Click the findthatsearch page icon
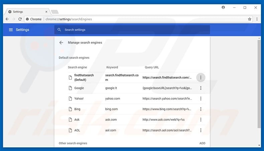The height and width of the screenshot is (151, 264). click(71, 78)
